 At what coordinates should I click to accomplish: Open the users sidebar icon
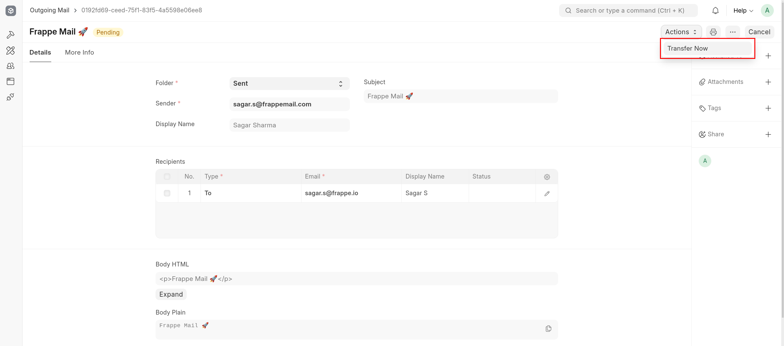click(10, 66)
